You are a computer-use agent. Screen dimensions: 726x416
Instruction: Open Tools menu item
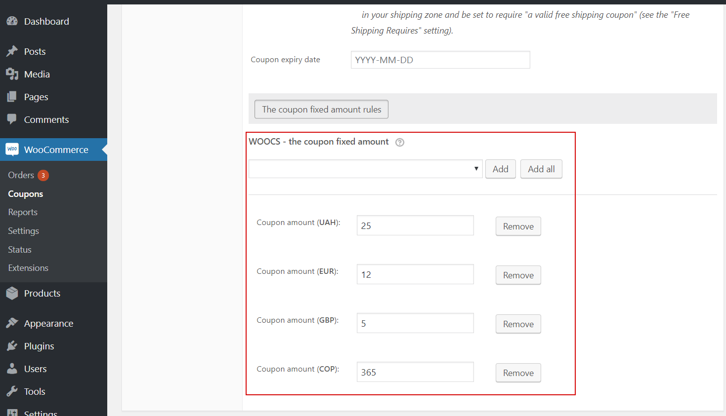click(x=53, y=391)
